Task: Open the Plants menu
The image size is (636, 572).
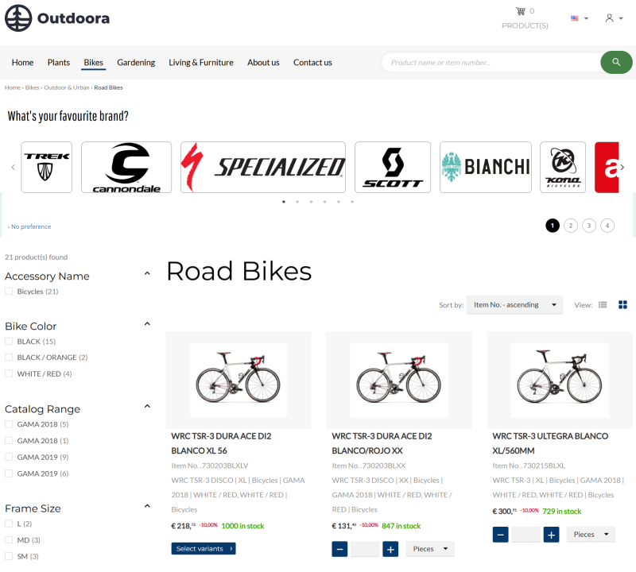Action: (58, 63)
